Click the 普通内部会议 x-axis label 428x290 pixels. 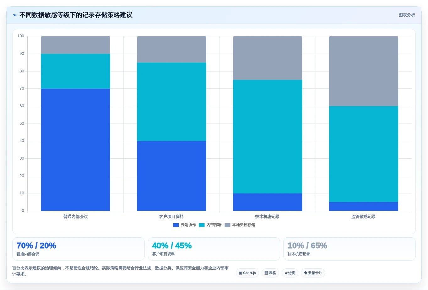tap(75, 217)
